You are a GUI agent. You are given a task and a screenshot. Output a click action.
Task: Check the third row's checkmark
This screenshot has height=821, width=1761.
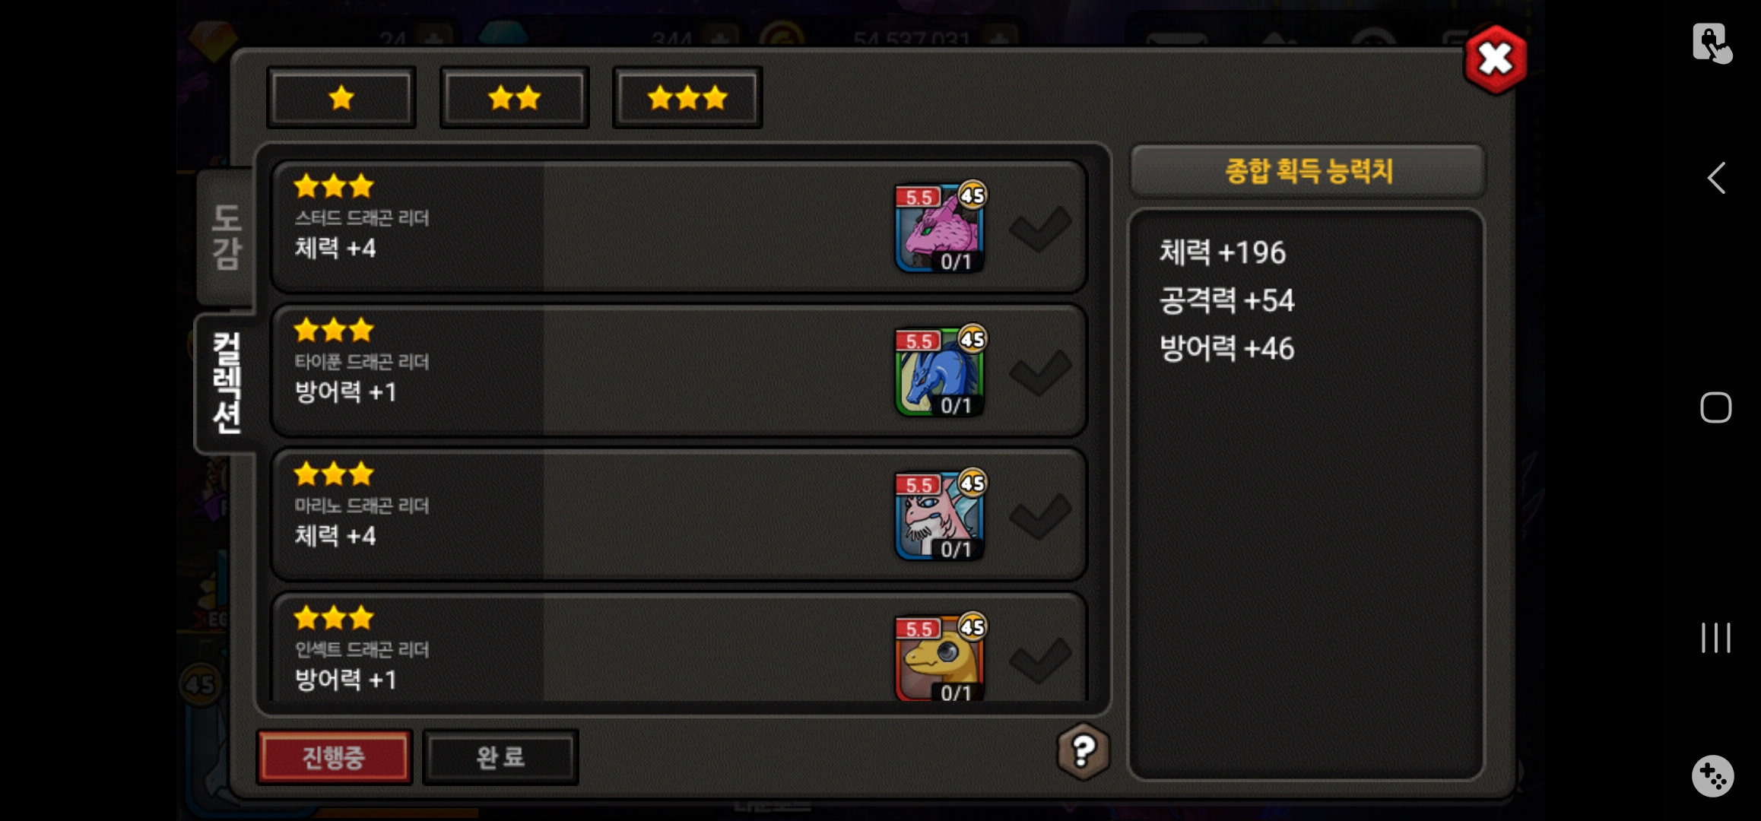pos(1040,515)
